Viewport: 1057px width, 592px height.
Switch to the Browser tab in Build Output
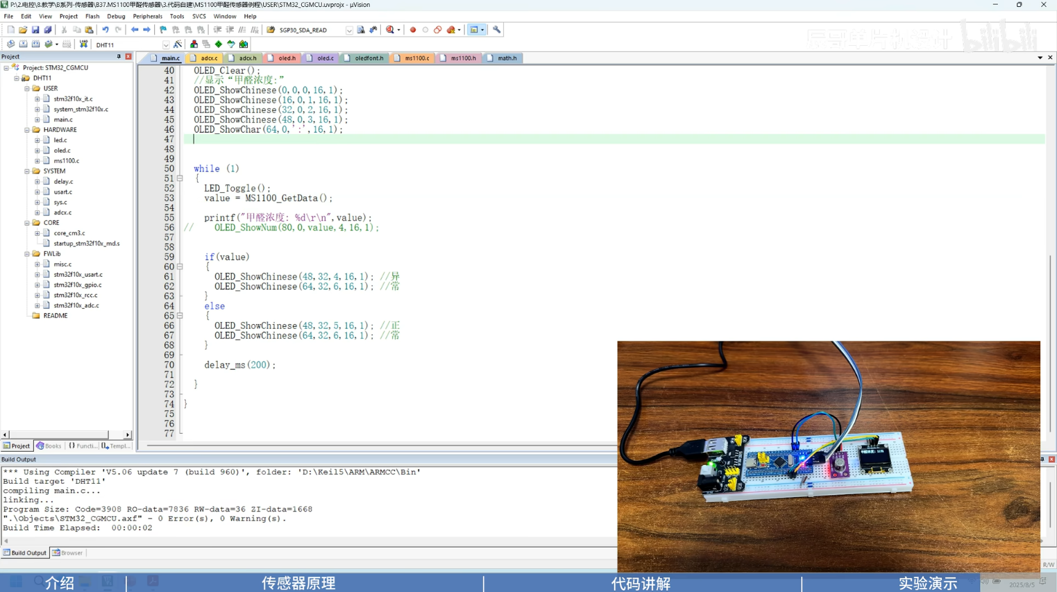pyautogui.click(x=68, y=553)
